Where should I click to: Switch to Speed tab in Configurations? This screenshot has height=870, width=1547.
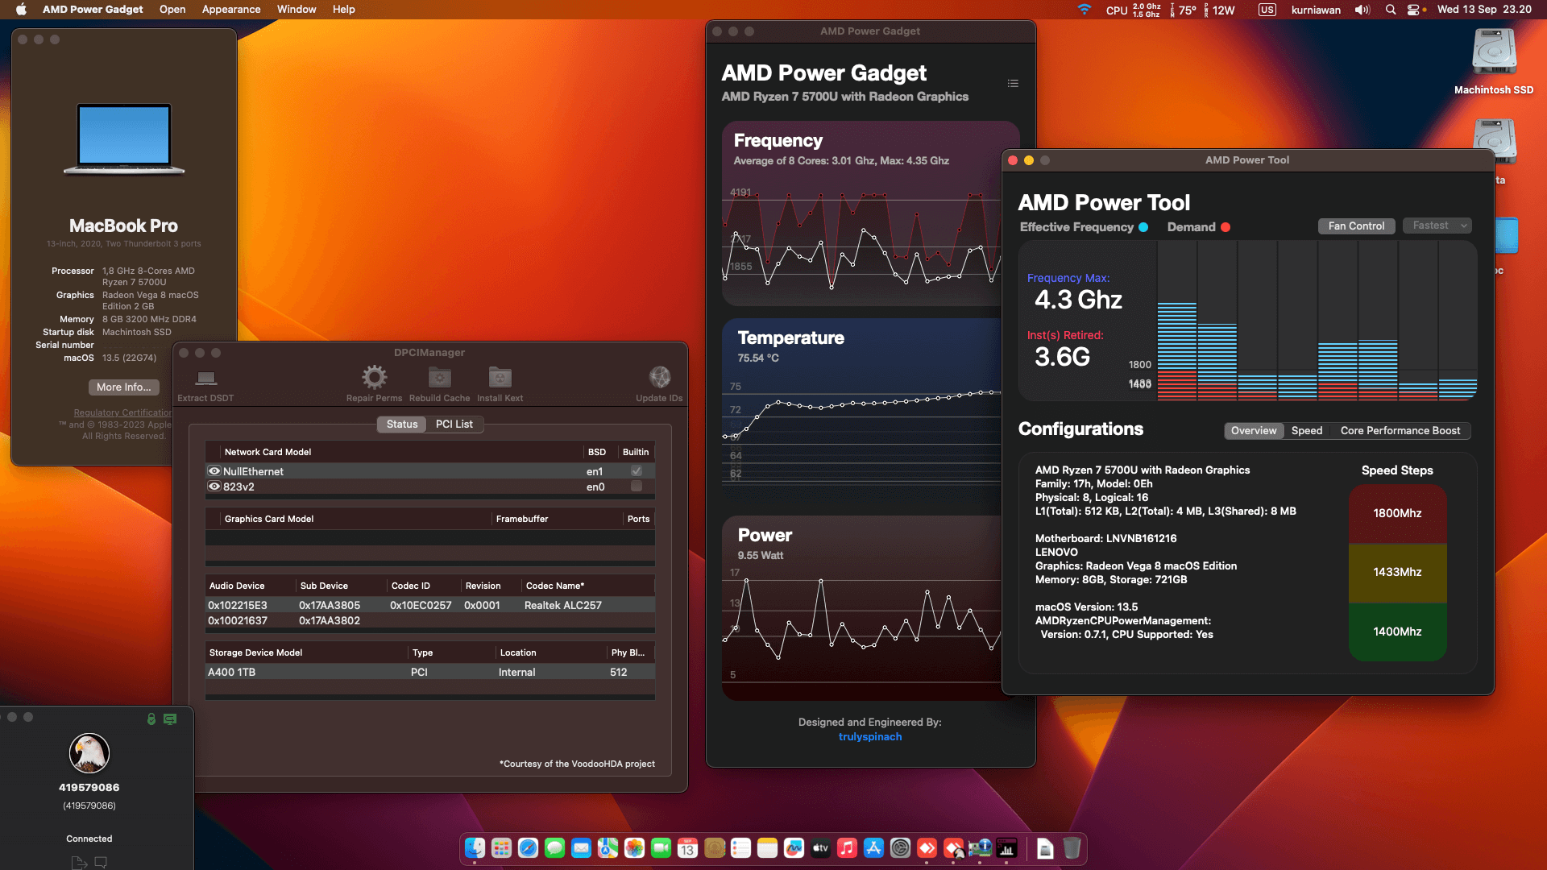tap(1307, 431)
